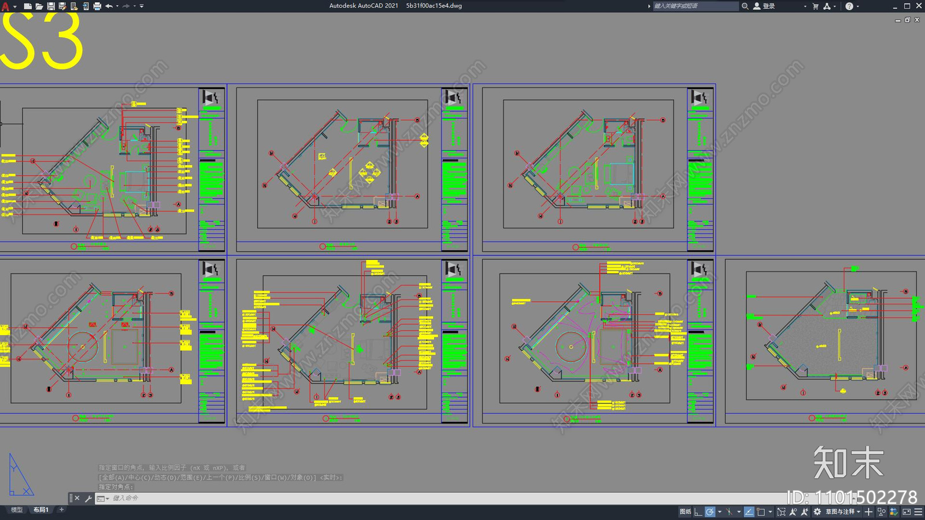Open an existing drawing with folder icon
The image size is (925, 520).
tap(39, 6)
